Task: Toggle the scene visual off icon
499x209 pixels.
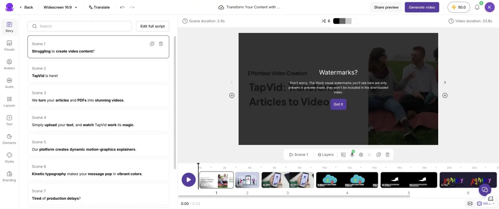Action: 343,155
